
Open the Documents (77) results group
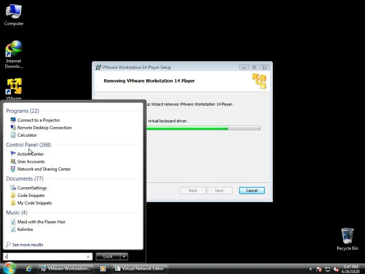(25, 179)
